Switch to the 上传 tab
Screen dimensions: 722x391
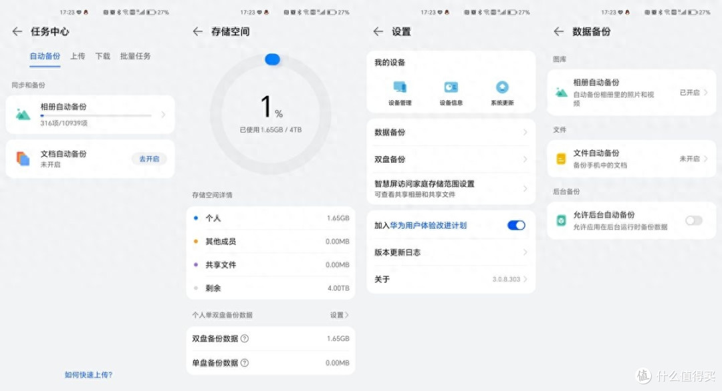(x=78, y=56)
